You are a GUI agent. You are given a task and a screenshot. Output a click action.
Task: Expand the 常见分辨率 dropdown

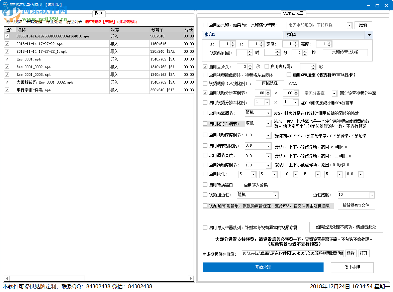click(334, 94)
